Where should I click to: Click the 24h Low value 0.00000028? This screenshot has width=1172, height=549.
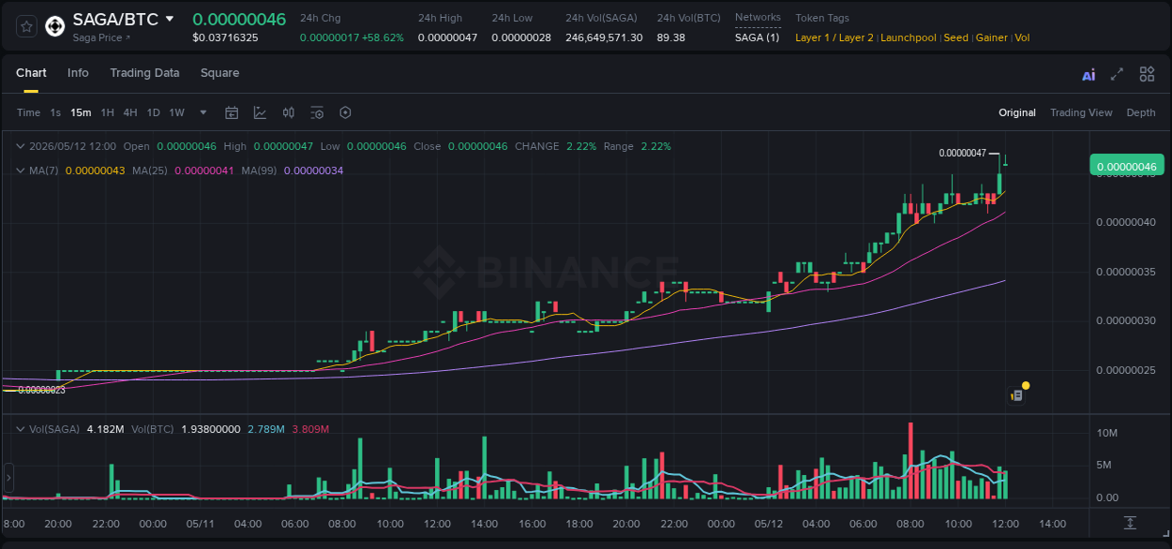[x=521, y=37]
